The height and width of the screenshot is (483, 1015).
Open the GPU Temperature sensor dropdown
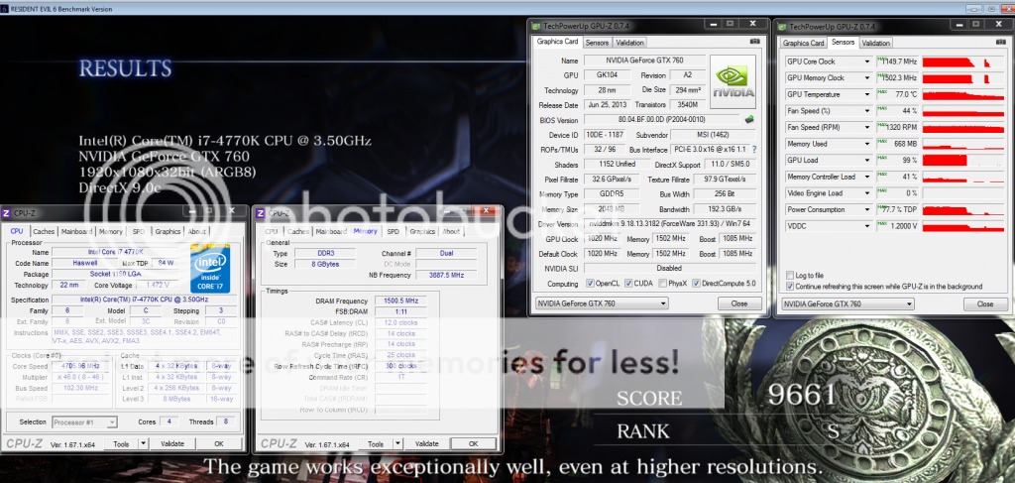[x=867, y=94]
